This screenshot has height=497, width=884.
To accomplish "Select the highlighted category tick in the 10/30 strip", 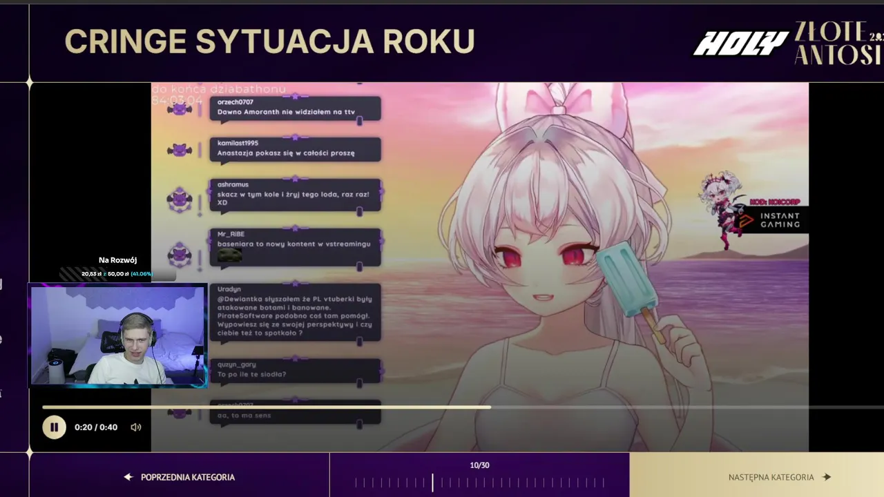I will 433,483.
